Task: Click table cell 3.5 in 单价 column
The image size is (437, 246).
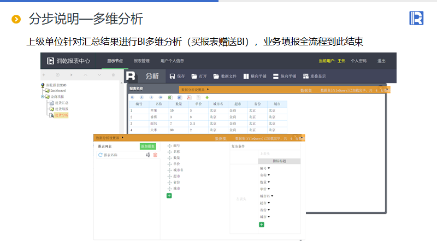Action: [198, 124]
